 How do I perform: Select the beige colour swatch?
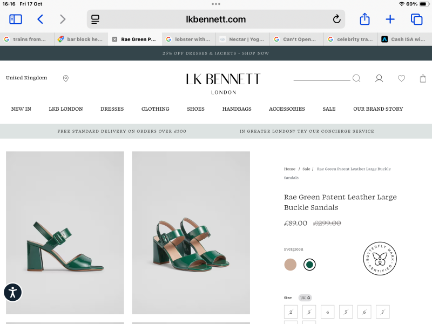pyautogui.click(x=291, y=265)
